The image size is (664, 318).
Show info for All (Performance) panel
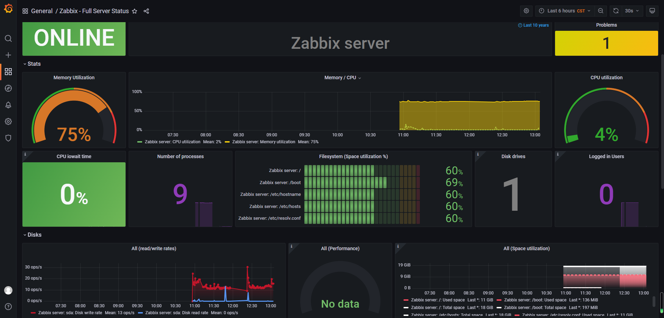point(292,246)
